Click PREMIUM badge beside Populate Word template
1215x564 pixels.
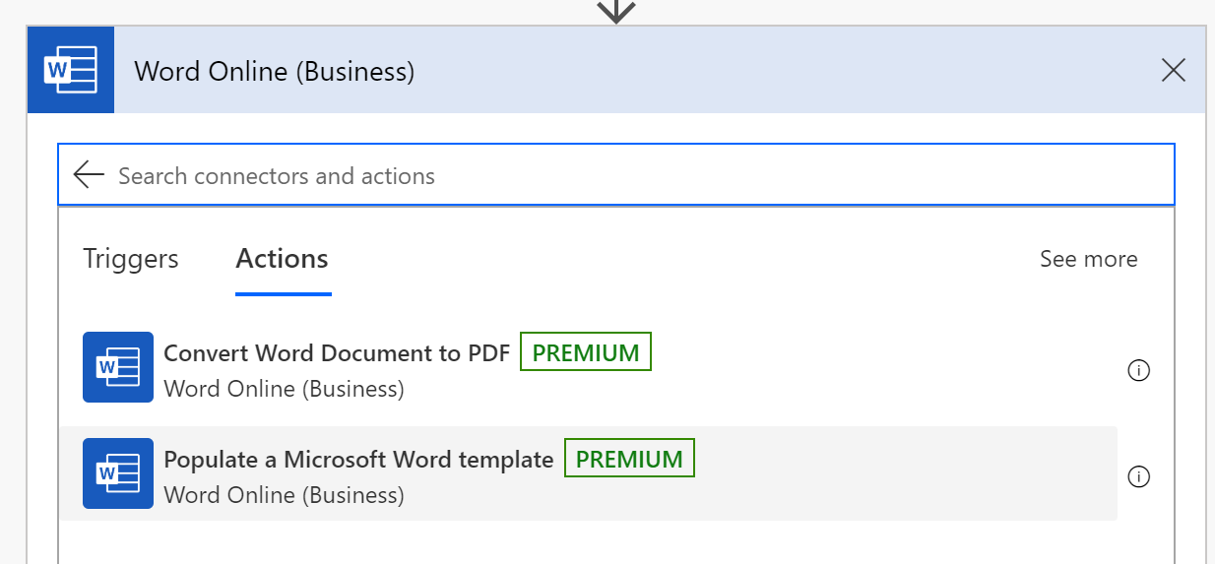[629, 459]
